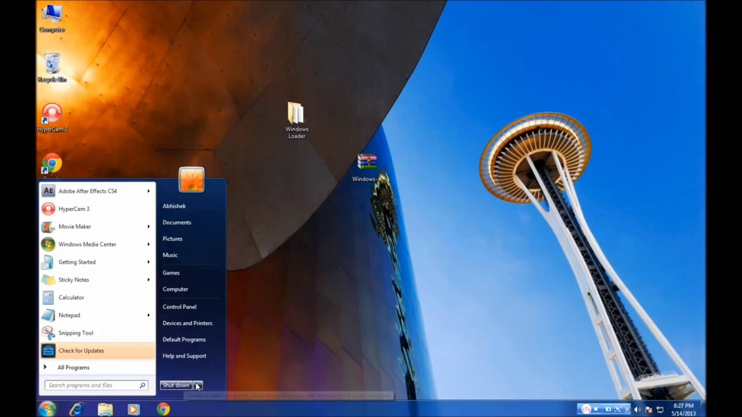742x417 pixels.
Task: Open Computer from Start menu right pane
Action: [175, 289]
